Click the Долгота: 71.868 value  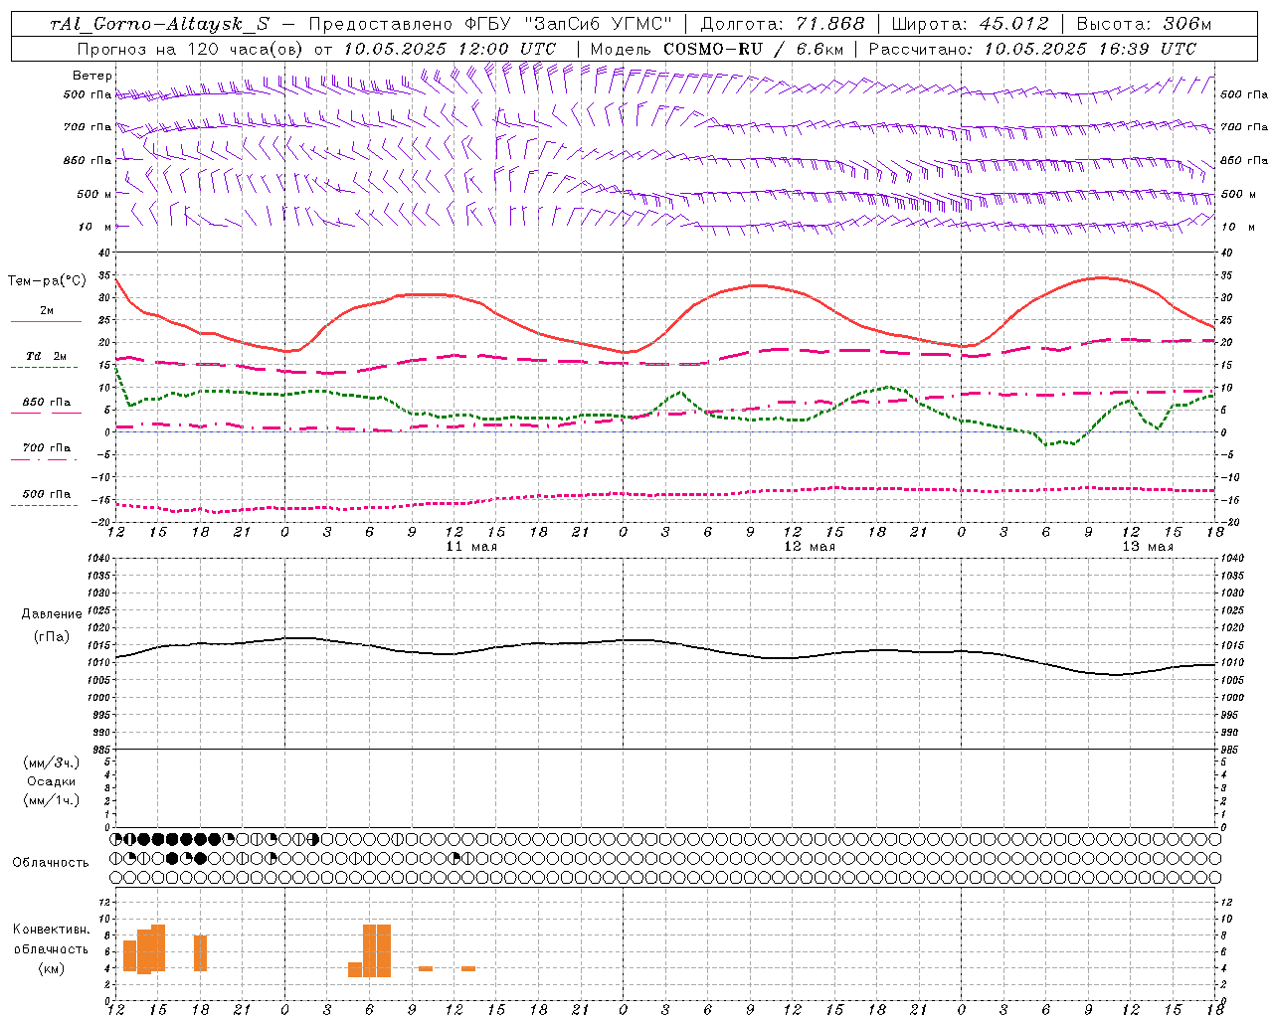[x=783, y=25]
